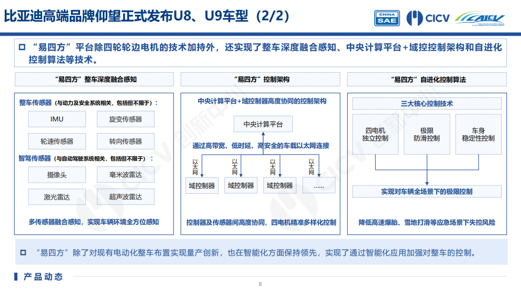The width and height of the screenshot is (521, 293).
Task: Select the IMU sensor box
Action: point(57,119)
